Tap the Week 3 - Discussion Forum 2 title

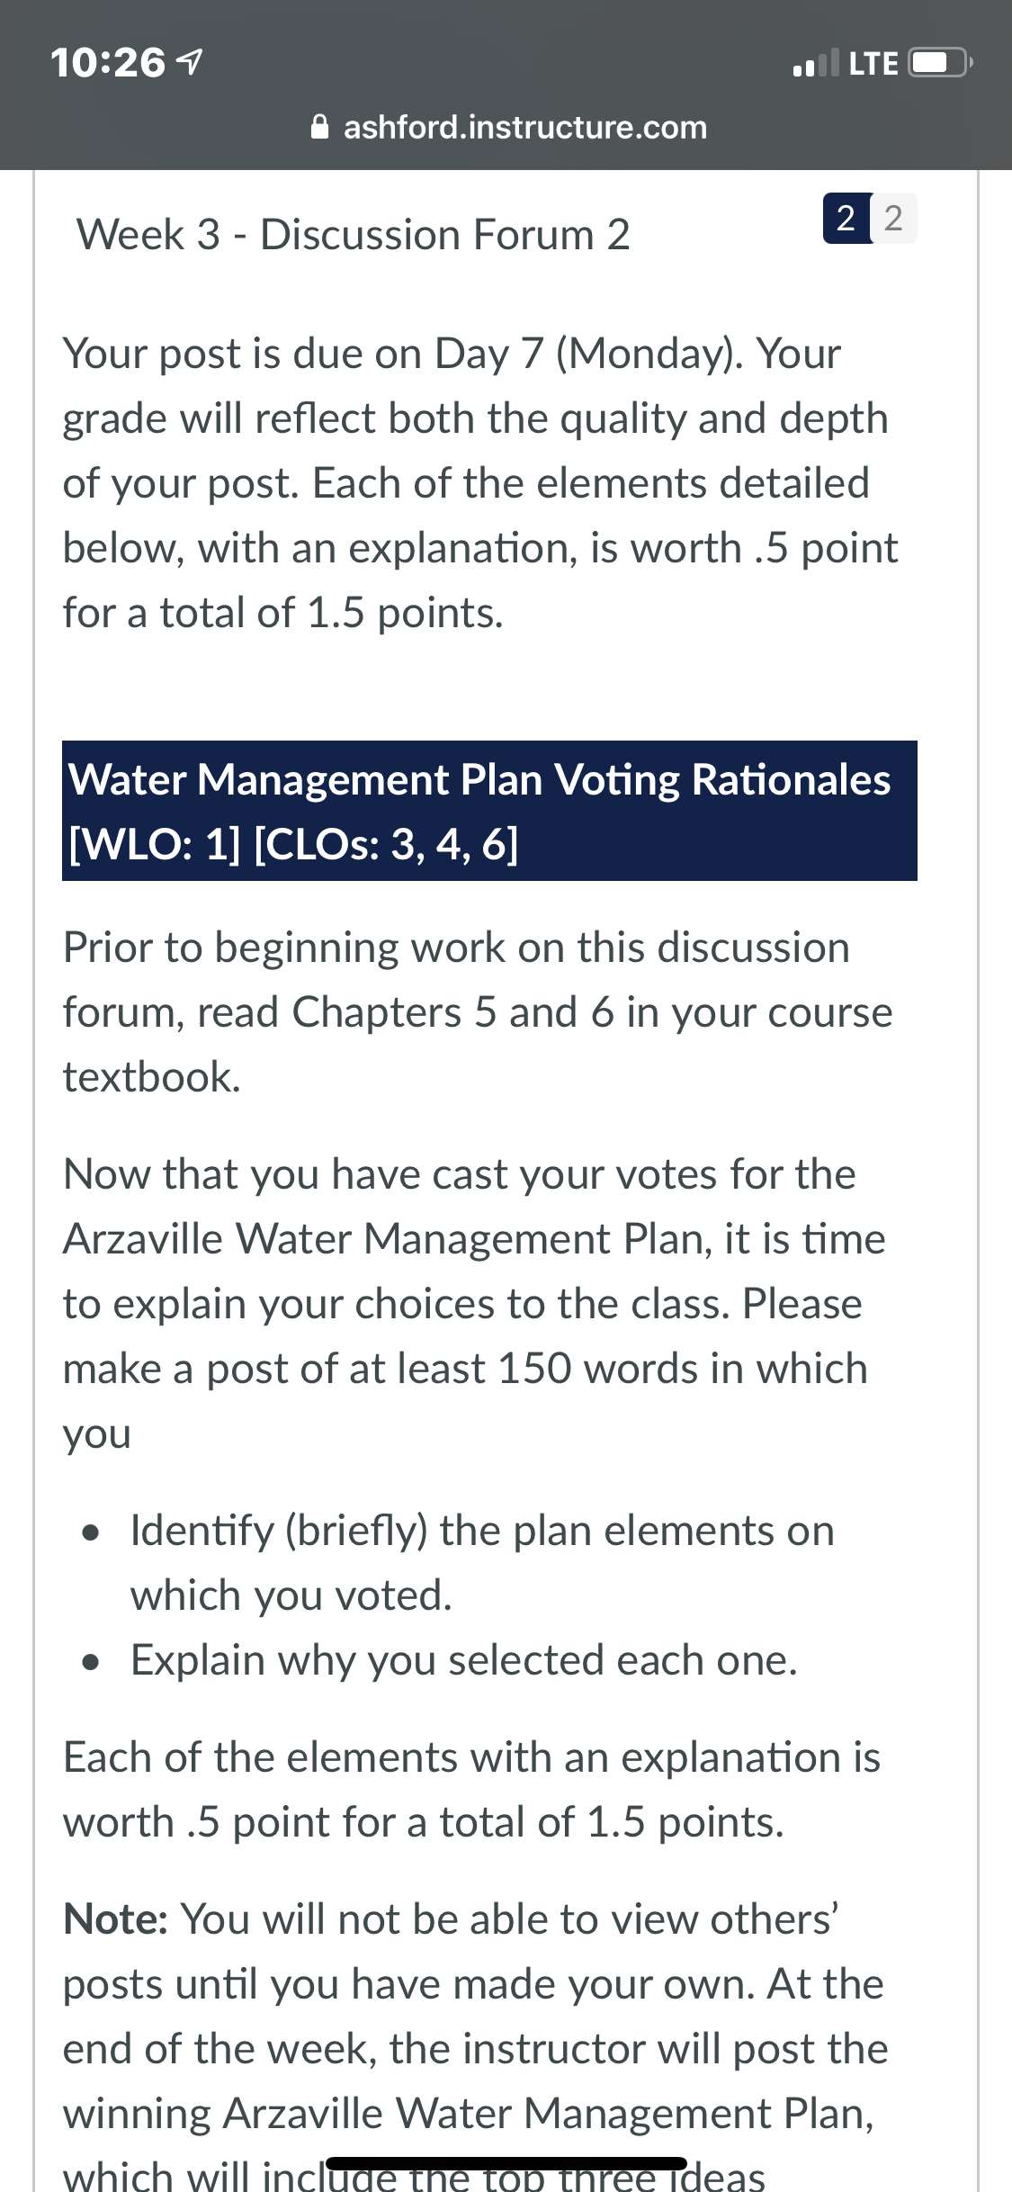(353, 234)
